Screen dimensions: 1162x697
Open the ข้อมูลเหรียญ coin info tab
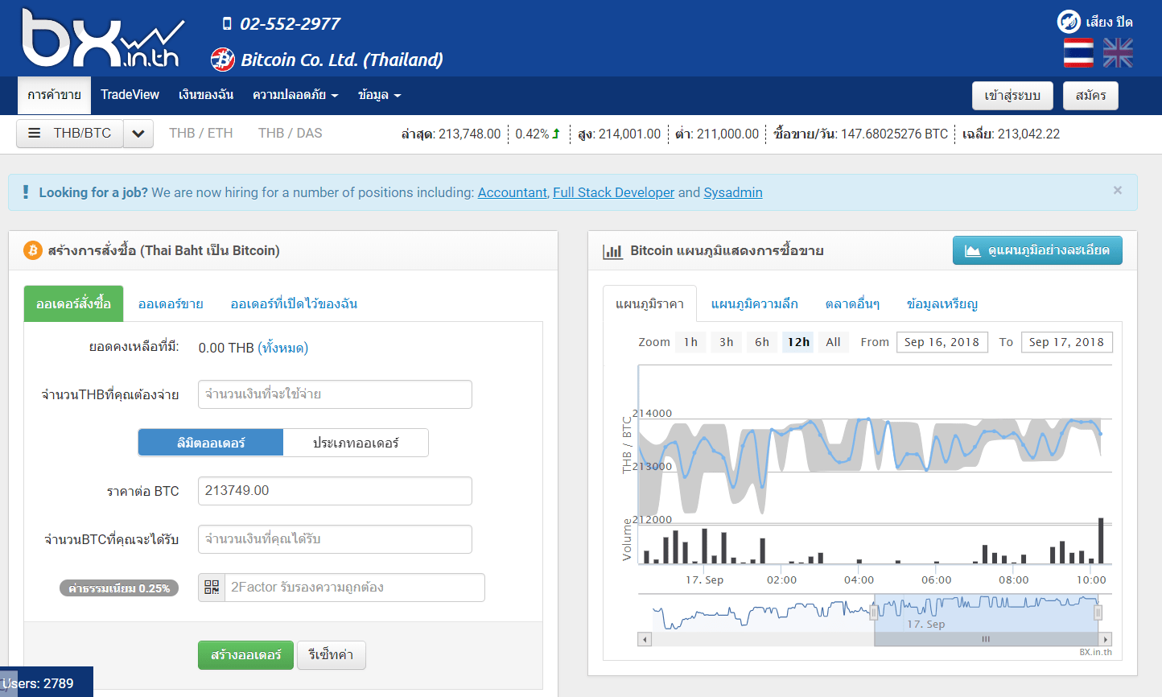[942, 303]
